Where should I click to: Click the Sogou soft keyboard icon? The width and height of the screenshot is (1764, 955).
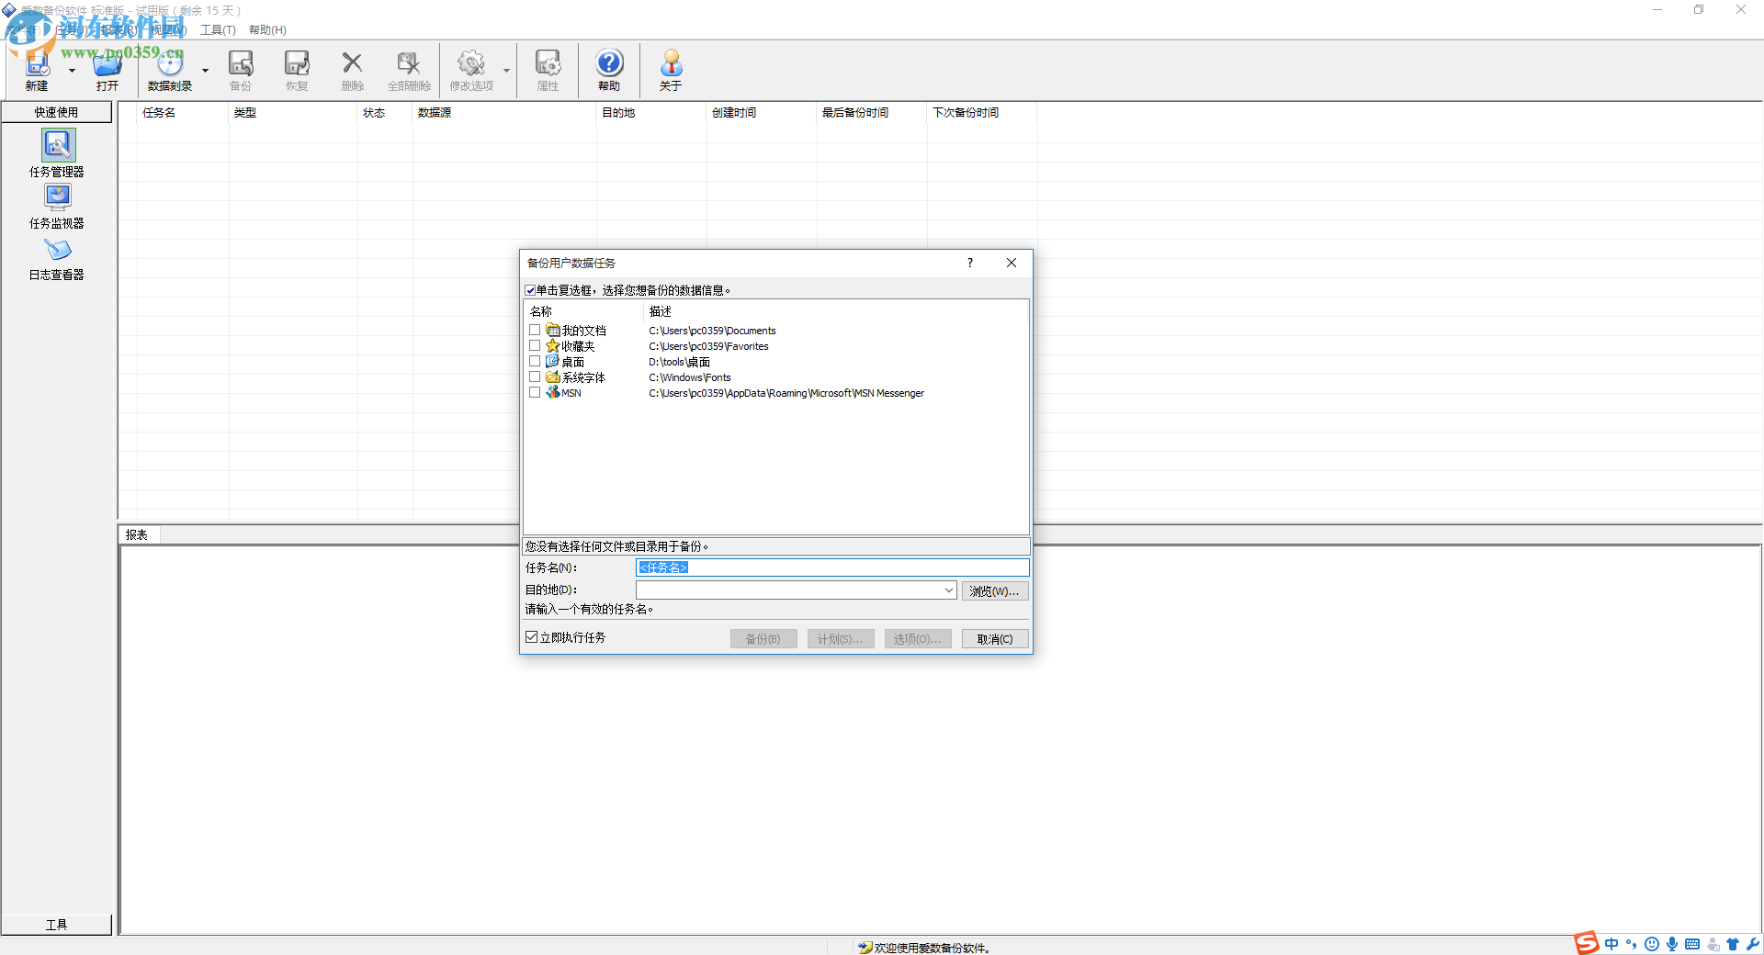point(1692,944)
